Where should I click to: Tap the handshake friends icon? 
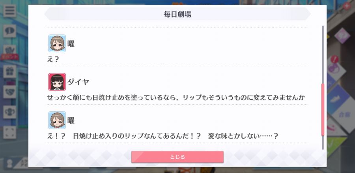[x=9, y=92]
